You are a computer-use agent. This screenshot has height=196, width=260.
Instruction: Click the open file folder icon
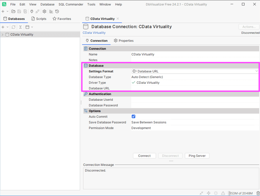click(x=13, y=11)
